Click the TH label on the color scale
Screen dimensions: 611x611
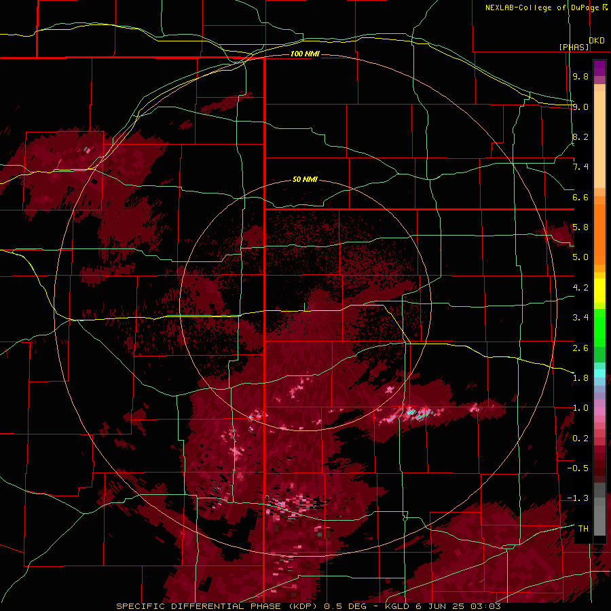pyautogui.click(x=583, y=529)
